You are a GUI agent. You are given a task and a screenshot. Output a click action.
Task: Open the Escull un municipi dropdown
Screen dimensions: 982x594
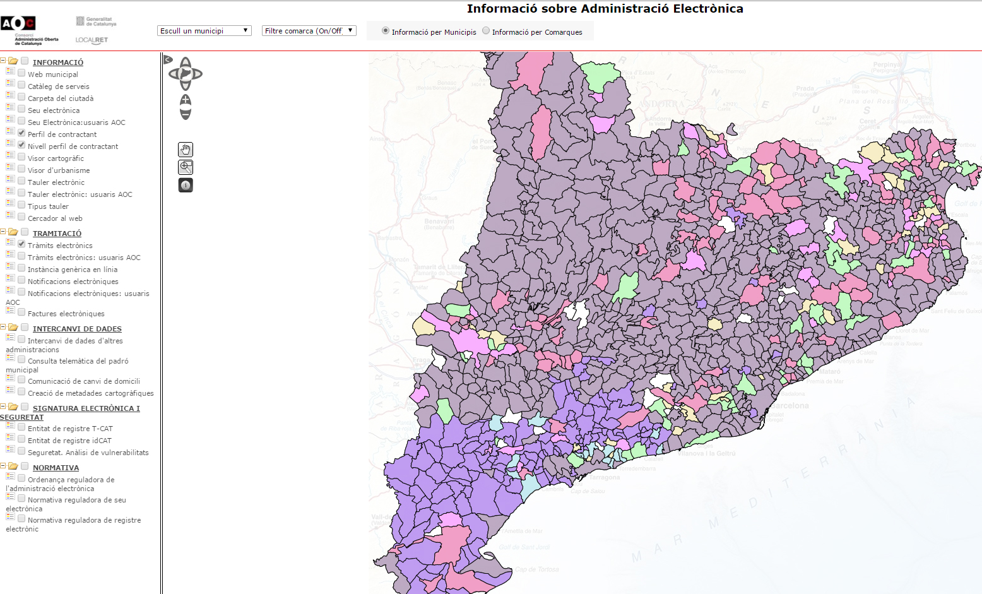click(x=204, y=31)
